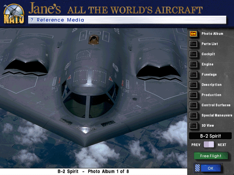This screenshot has height=175, width=234.
Task: Launch the 3D View mode
Action: coord(193,126)
